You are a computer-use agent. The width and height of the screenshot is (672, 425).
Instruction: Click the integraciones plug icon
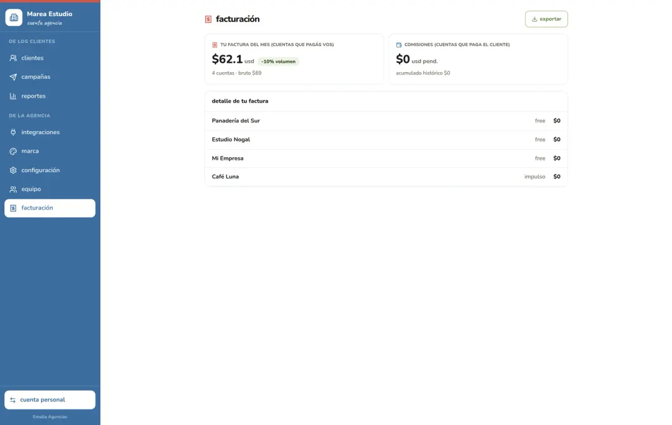click(x=13, y=132)
